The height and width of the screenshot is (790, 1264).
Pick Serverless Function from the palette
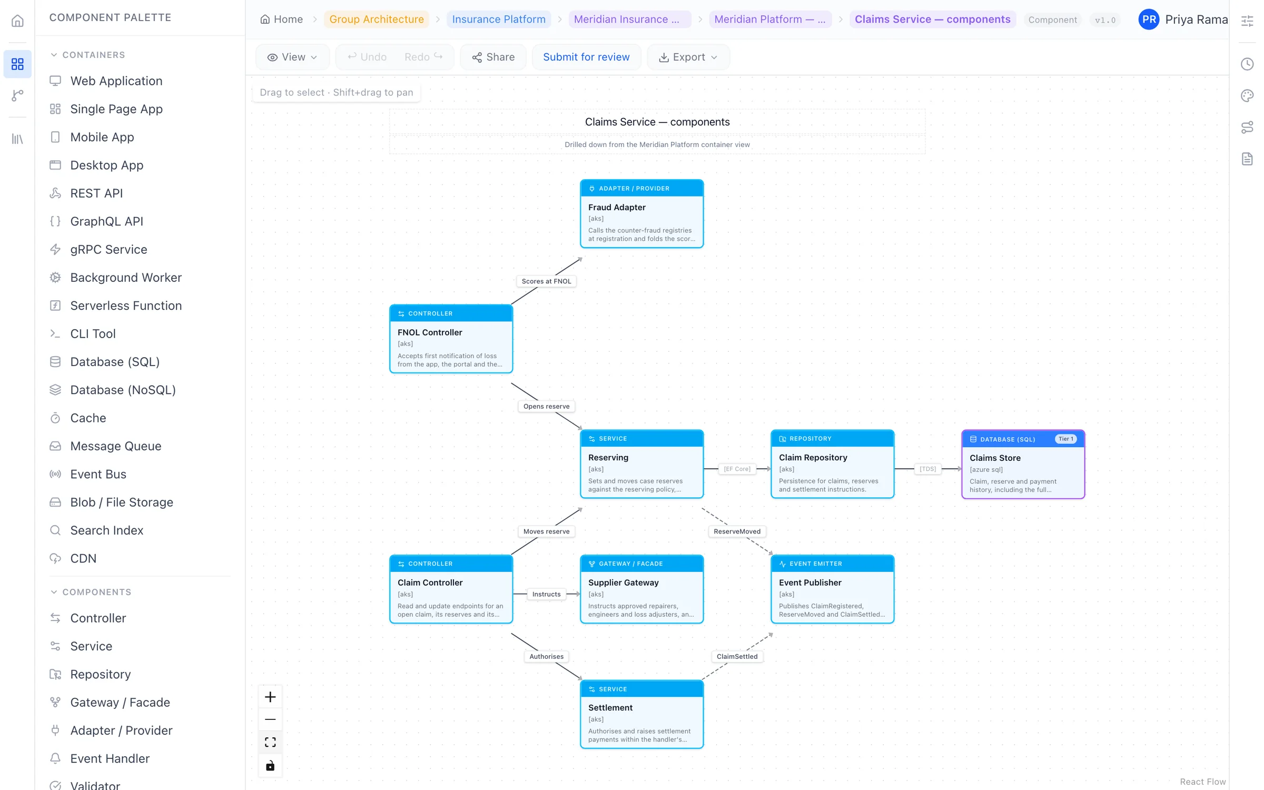[140, 305]
